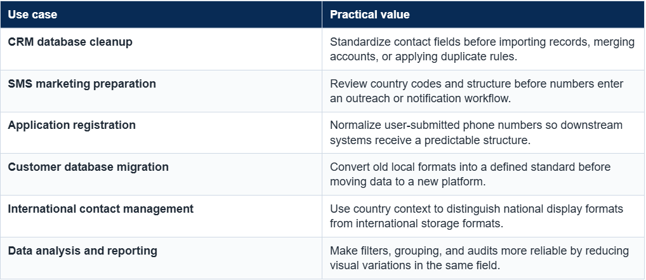The width and height of the screenshot is (646, 280).
Task: Select the 'Application registration' cell
Action: point(161,132)
